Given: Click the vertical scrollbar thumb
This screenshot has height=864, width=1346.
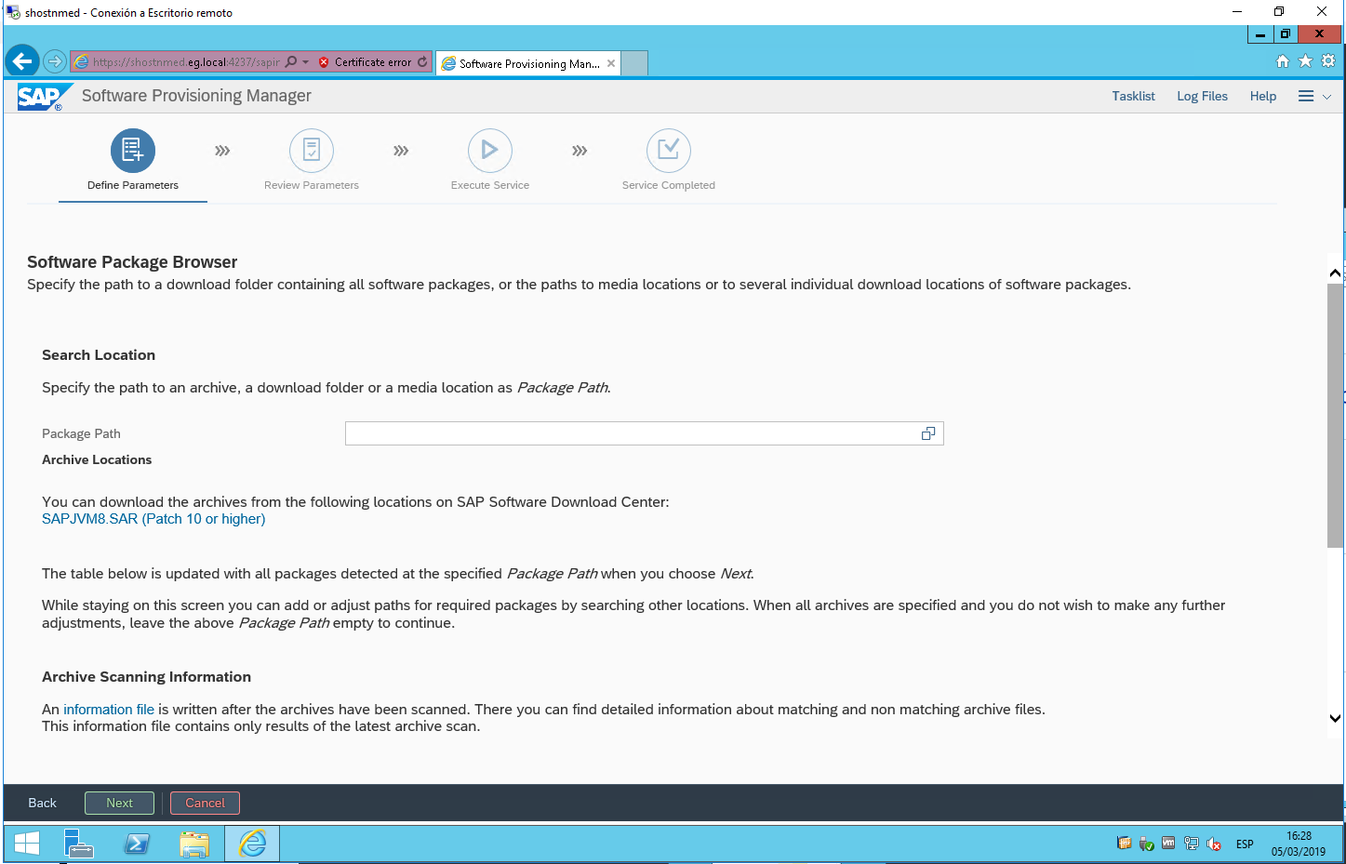Looking at the screenshot, I should click(1335, 415).
